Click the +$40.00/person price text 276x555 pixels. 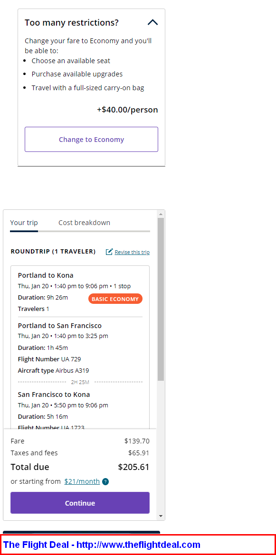click(127, 110)
